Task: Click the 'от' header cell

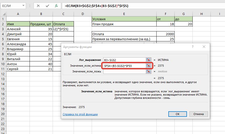Action: tap(166, 19)
